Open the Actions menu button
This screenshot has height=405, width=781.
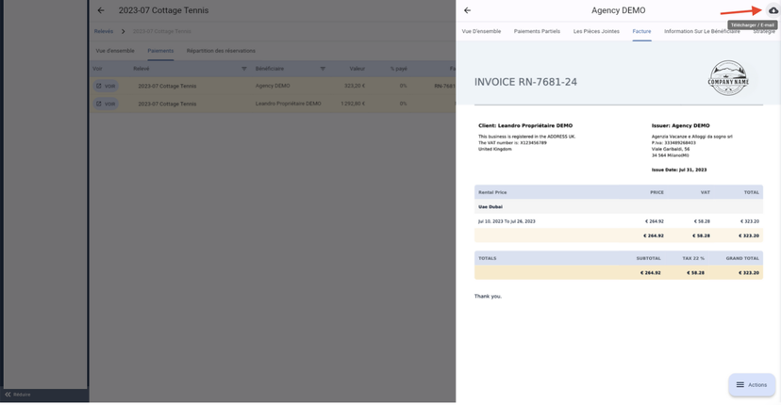pos(752,384)
